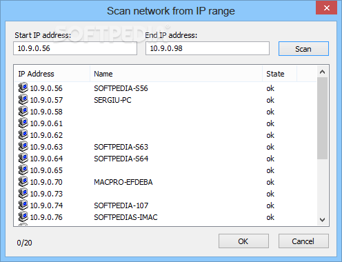
Task: Focus the Start IP address field
Action: (x=75, y=48)
